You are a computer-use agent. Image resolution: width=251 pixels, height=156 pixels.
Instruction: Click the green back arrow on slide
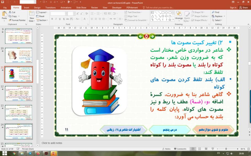point(141,36)
